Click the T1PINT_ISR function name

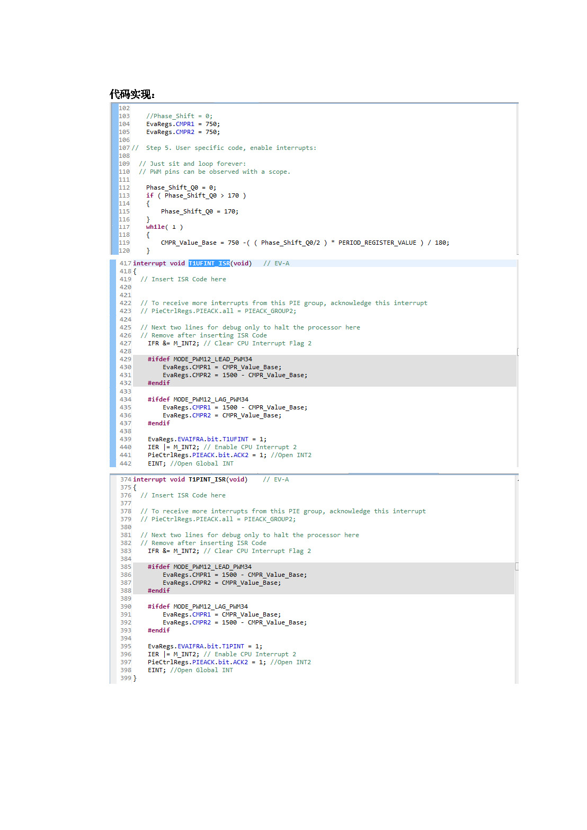tap(207, 479)
